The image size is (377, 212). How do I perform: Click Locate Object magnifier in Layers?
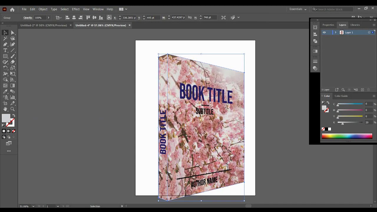click(x=343, y=90)
